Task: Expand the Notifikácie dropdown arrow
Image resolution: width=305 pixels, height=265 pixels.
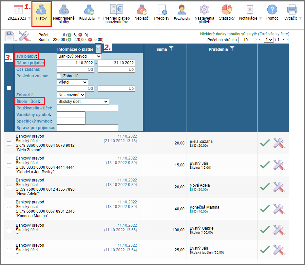Action: (261, 18)
